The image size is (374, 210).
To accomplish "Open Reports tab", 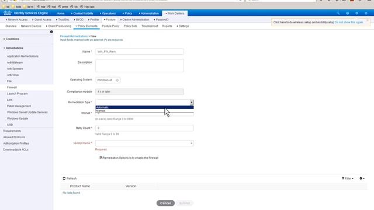I will [x=167, y=26].
